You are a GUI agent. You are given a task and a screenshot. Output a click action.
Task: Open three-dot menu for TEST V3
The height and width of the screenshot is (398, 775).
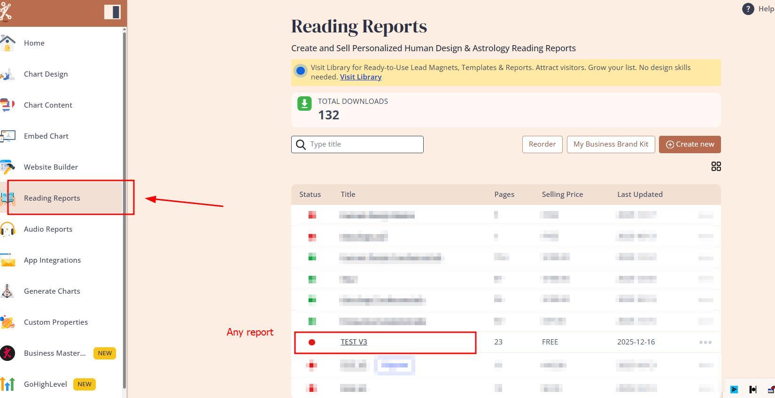(x=705, y=342)
